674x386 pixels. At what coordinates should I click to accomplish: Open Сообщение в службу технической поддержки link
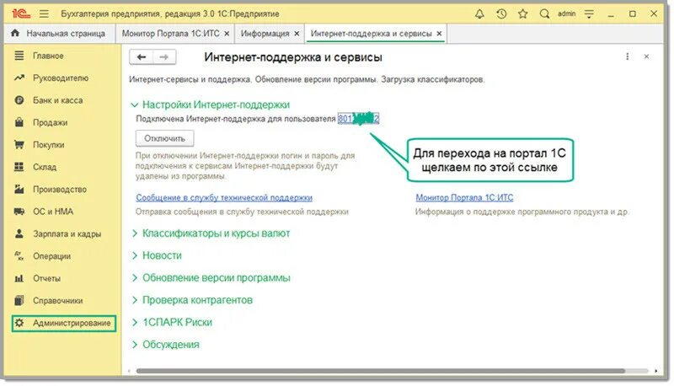(224, 197)
